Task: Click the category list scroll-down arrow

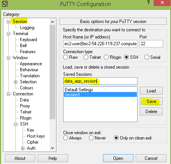Action: 52,148
